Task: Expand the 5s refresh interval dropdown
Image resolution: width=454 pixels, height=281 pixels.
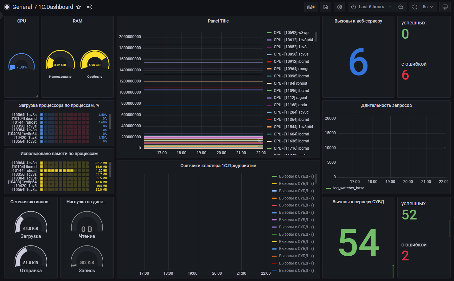Action: [428, 7]
